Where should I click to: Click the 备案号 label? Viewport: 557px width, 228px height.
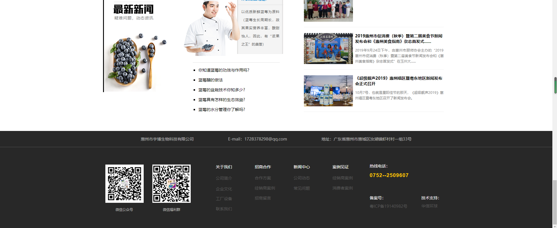(376, 198)
